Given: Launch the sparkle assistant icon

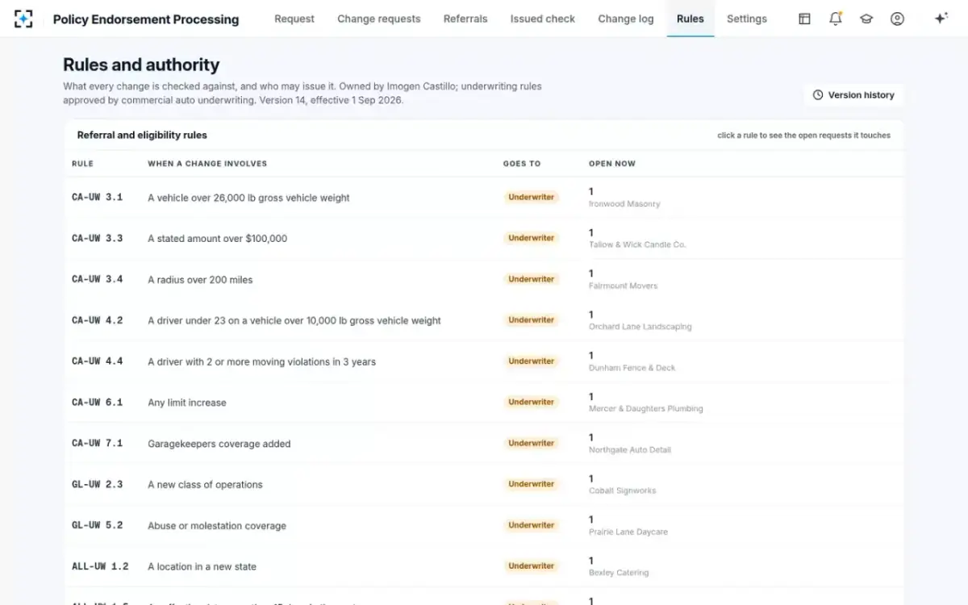Looking at the screenshot, I should click(941, 19).
